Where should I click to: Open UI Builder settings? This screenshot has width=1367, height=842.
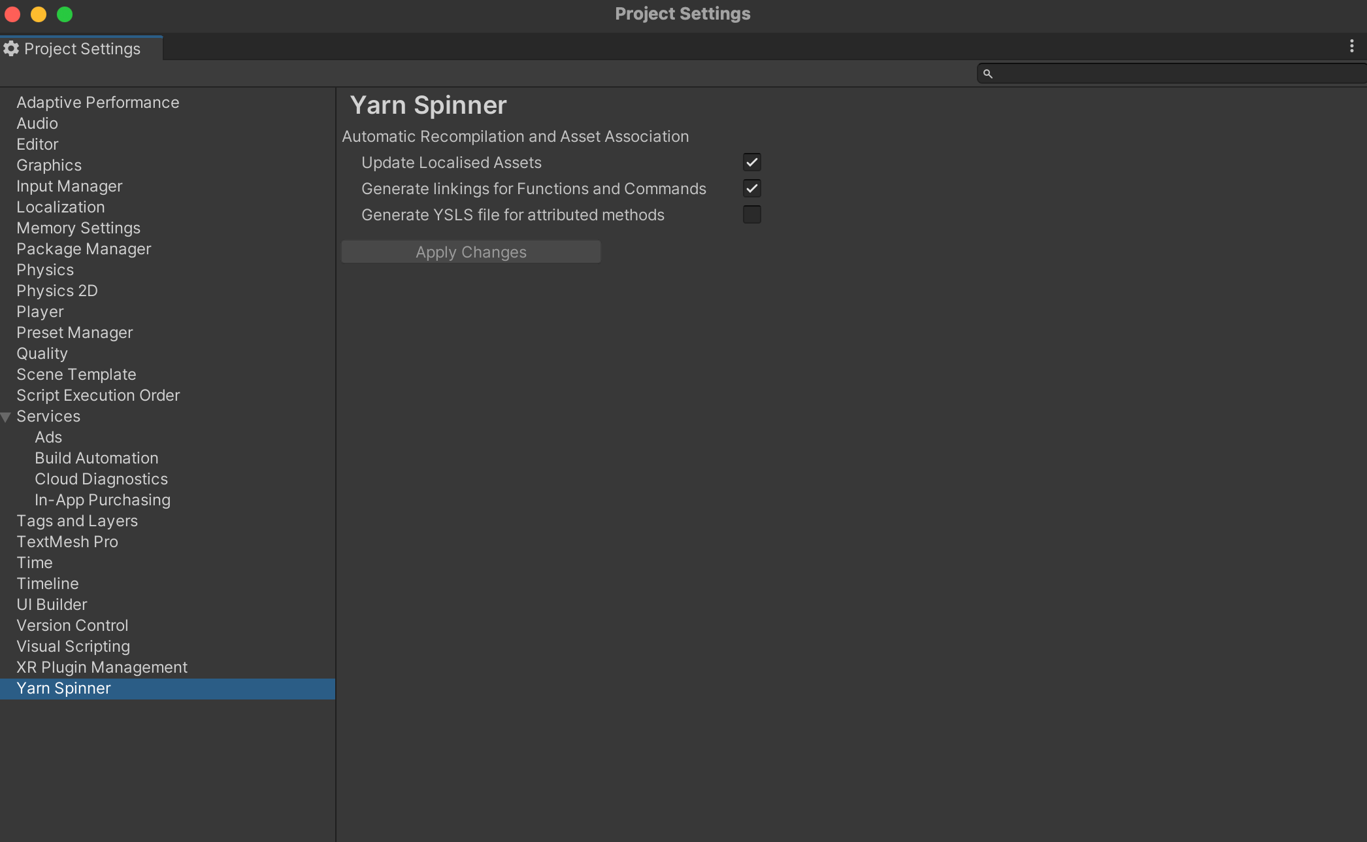pyautogui.click(x=52, y=604)
